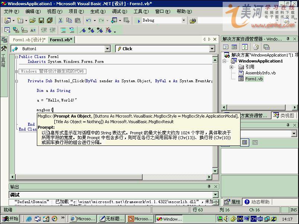Screen dimensions: 299x224
Task: Click the 开始 Start button on taskbar
Action: [10, 219]
